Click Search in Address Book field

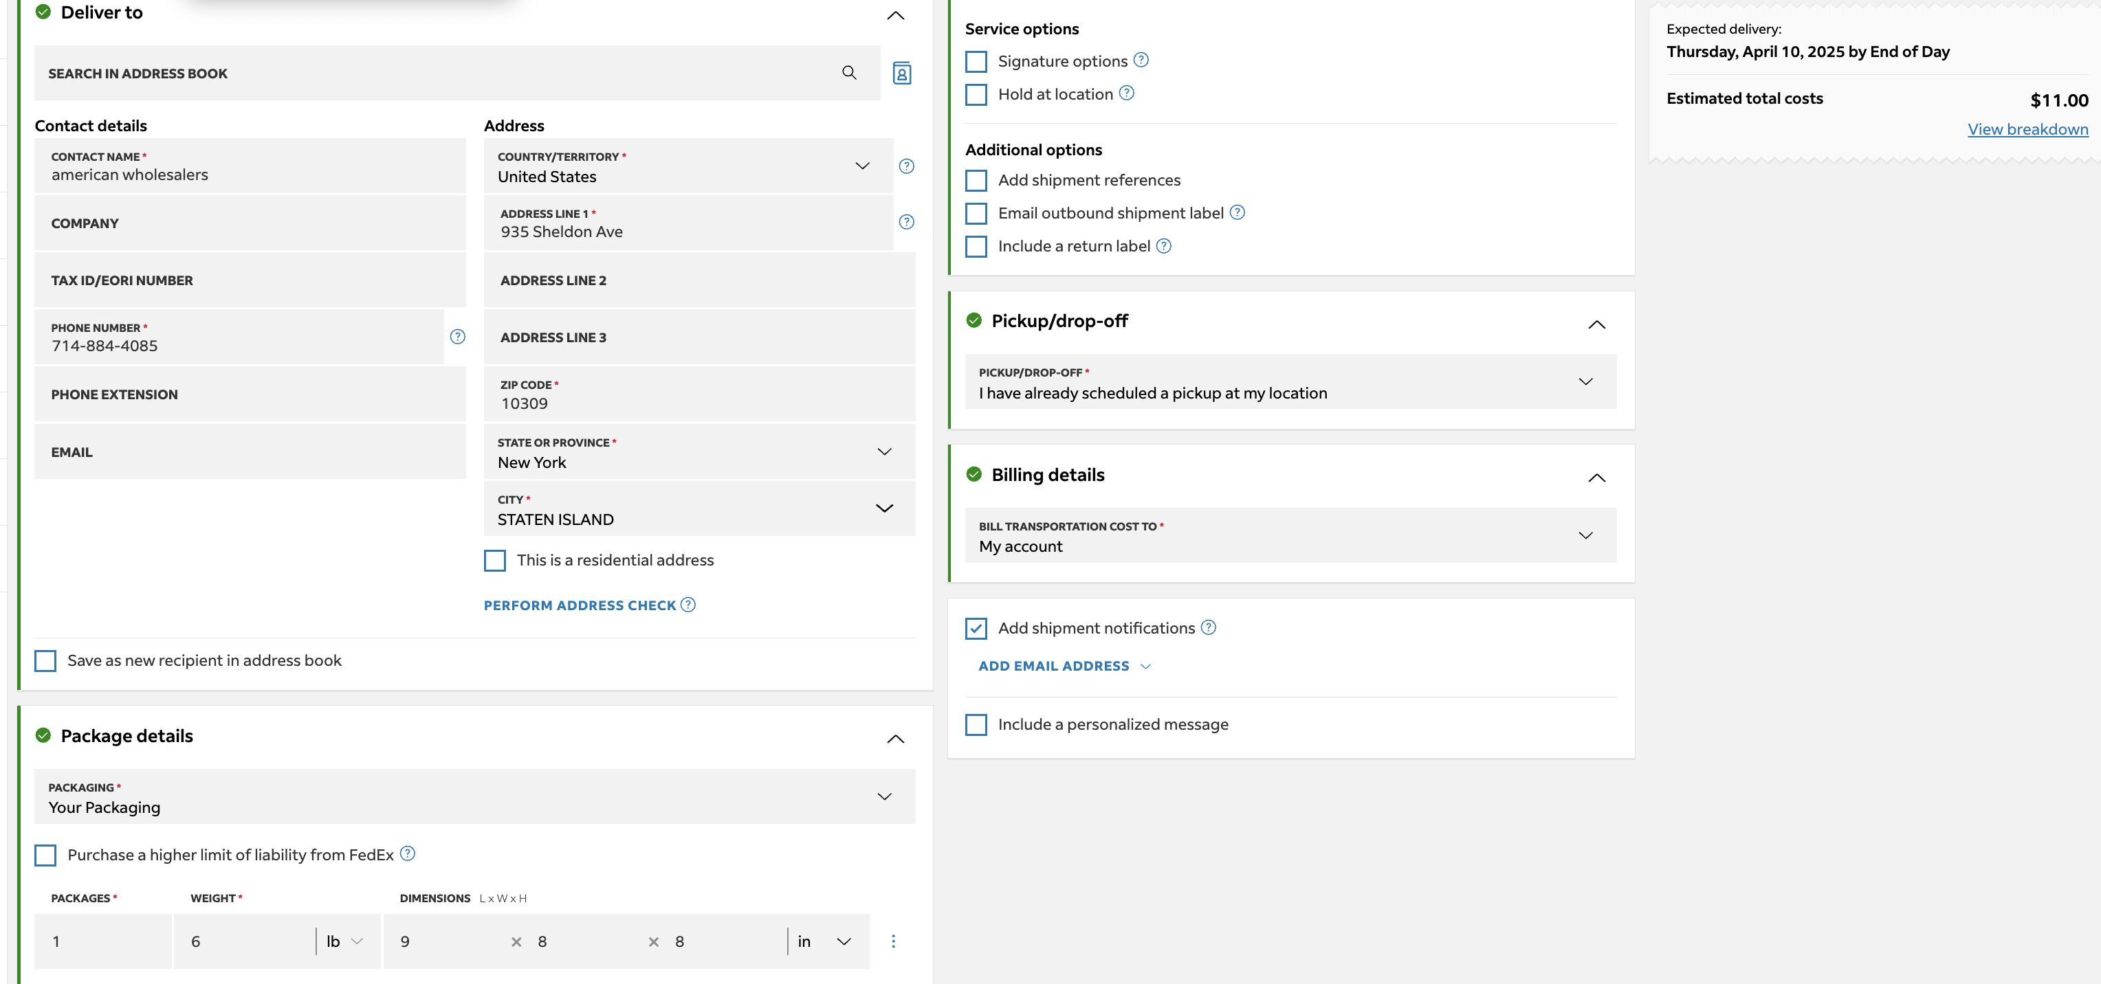click(x=456, y=74)
